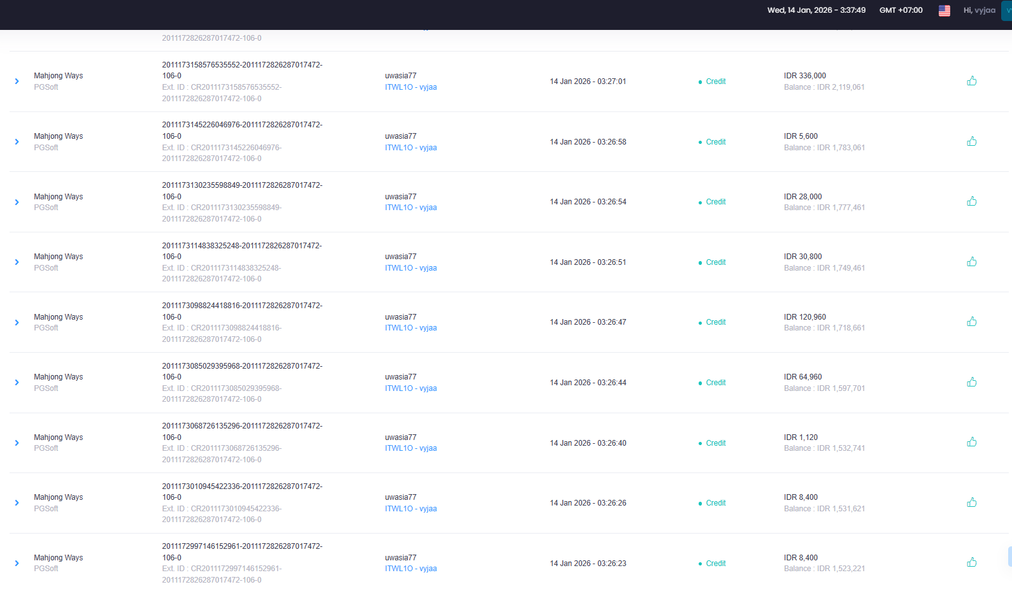Expand the 03:26:40 transaction row chevron
This screenshot has height=589, width=1012.
point(17,443)
